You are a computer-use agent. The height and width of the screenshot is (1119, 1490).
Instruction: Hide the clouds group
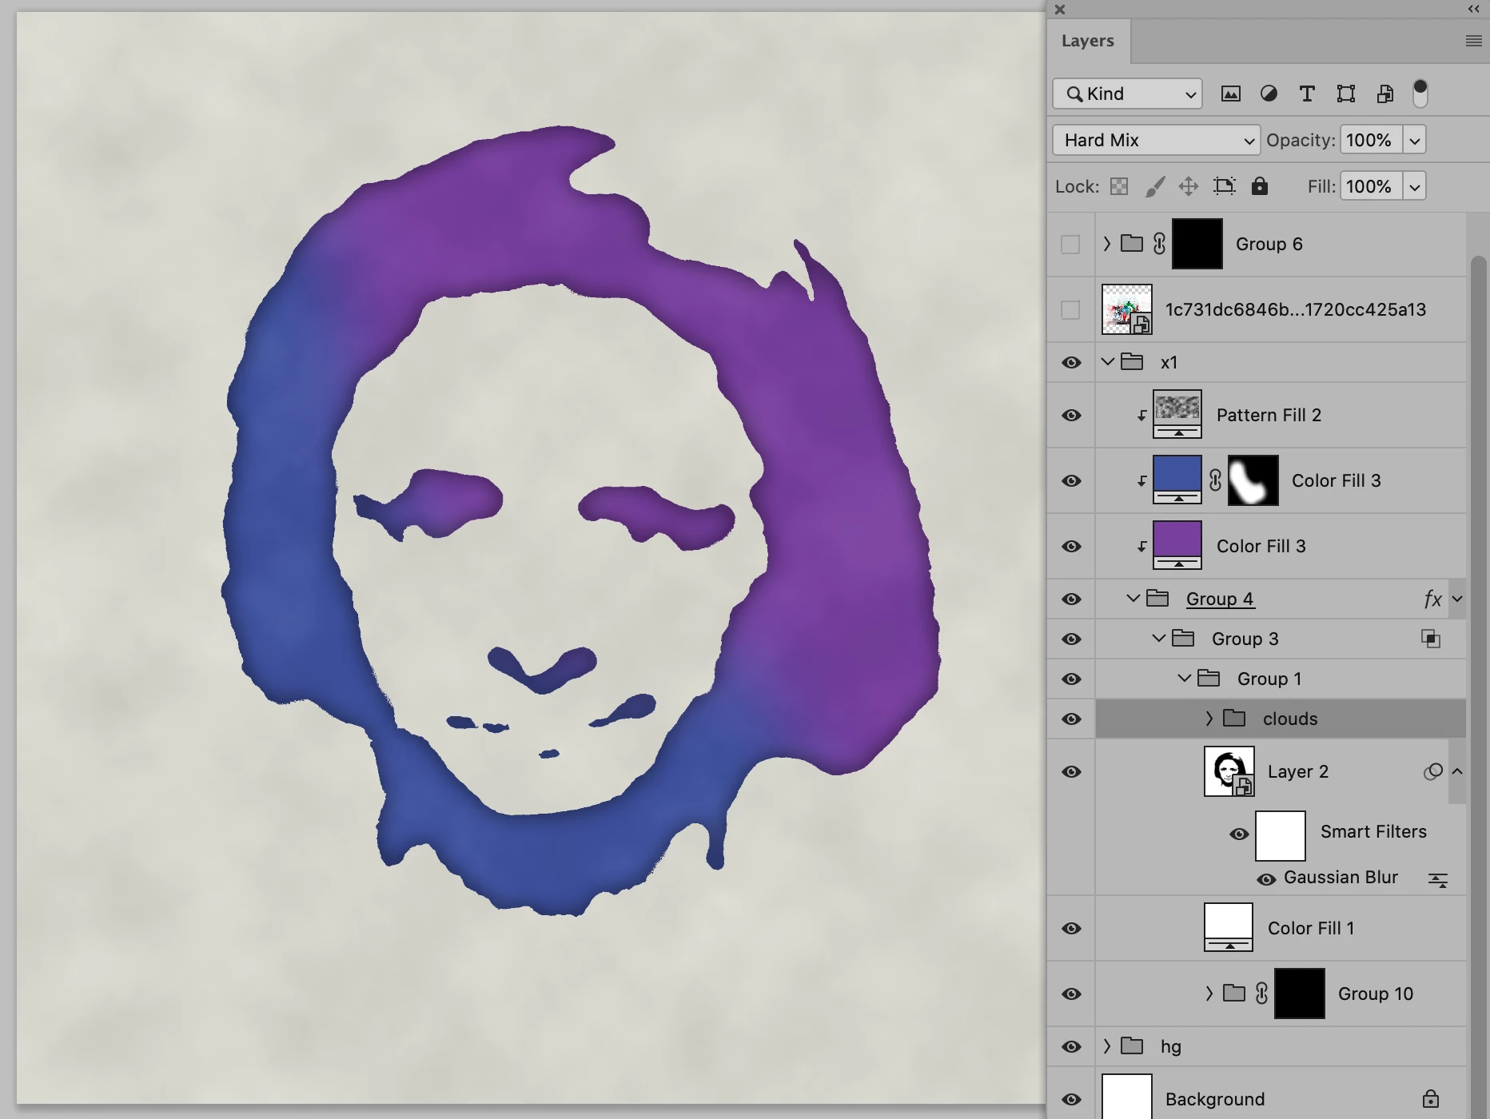(1071, 719)
